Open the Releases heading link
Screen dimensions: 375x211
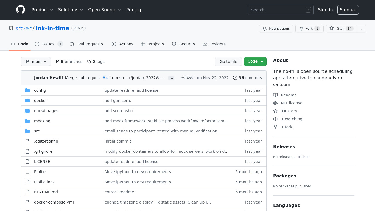284,146
